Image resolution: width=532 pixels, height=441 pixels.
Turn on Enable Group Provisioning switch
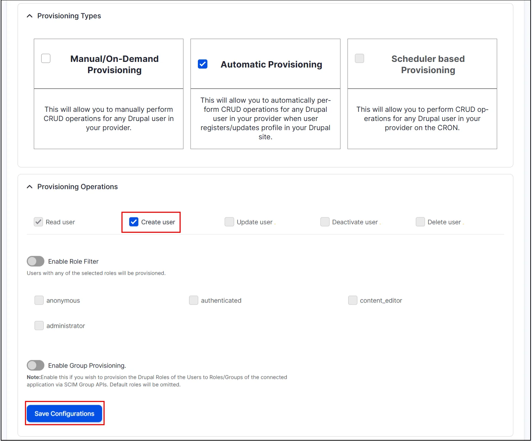36,365
